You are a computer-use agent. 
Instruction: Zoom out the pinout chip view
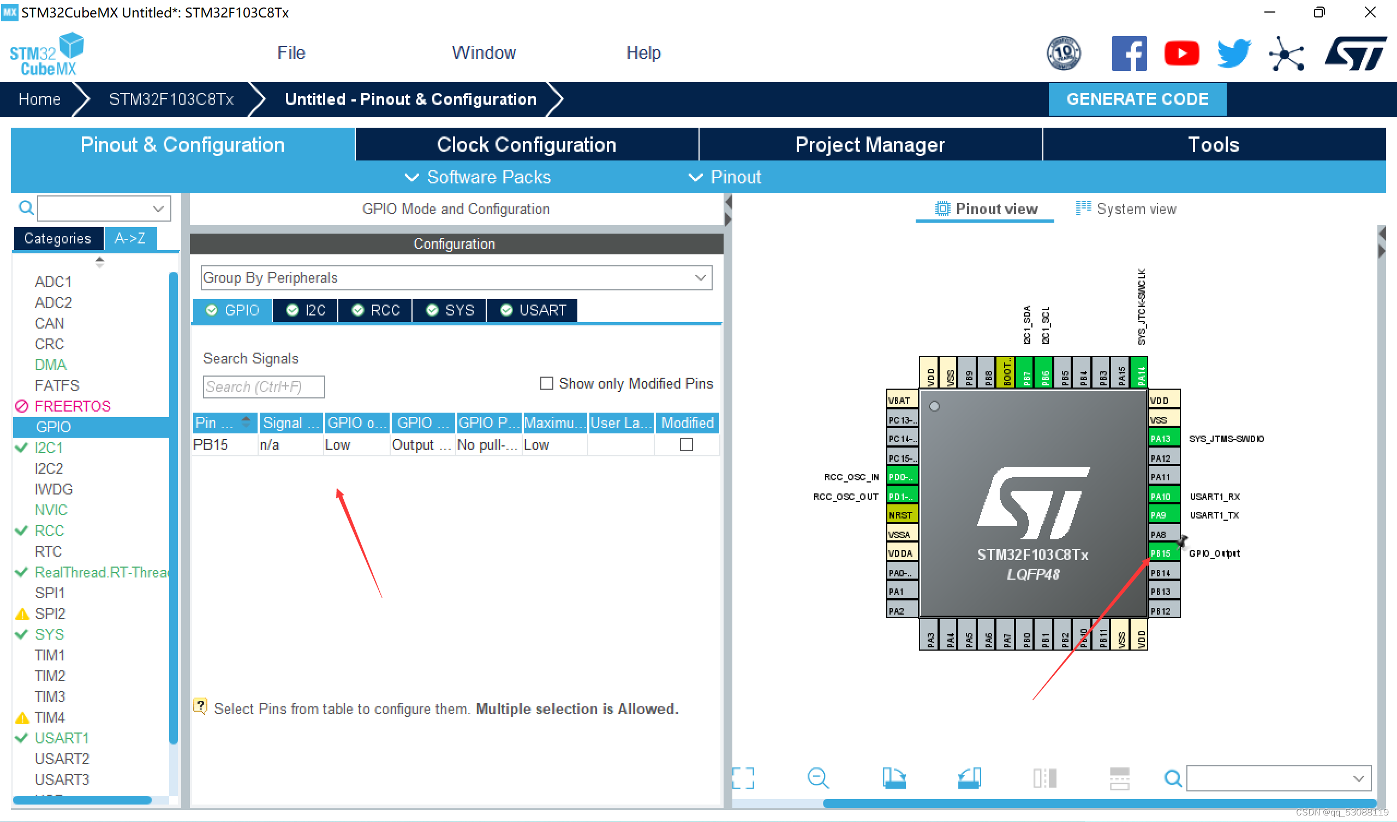tap(817, 778)
